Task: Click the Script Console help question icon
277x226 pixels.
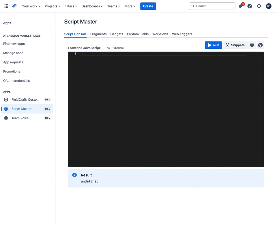Action: (x=260, y=45)
